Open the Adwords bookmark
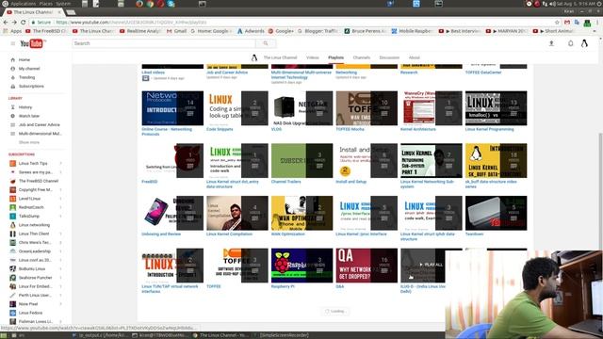603x339 pixels. coord(251,31)
